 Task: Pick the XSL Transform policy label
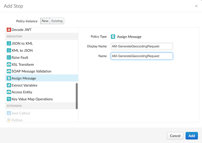(x=23, y=64)
